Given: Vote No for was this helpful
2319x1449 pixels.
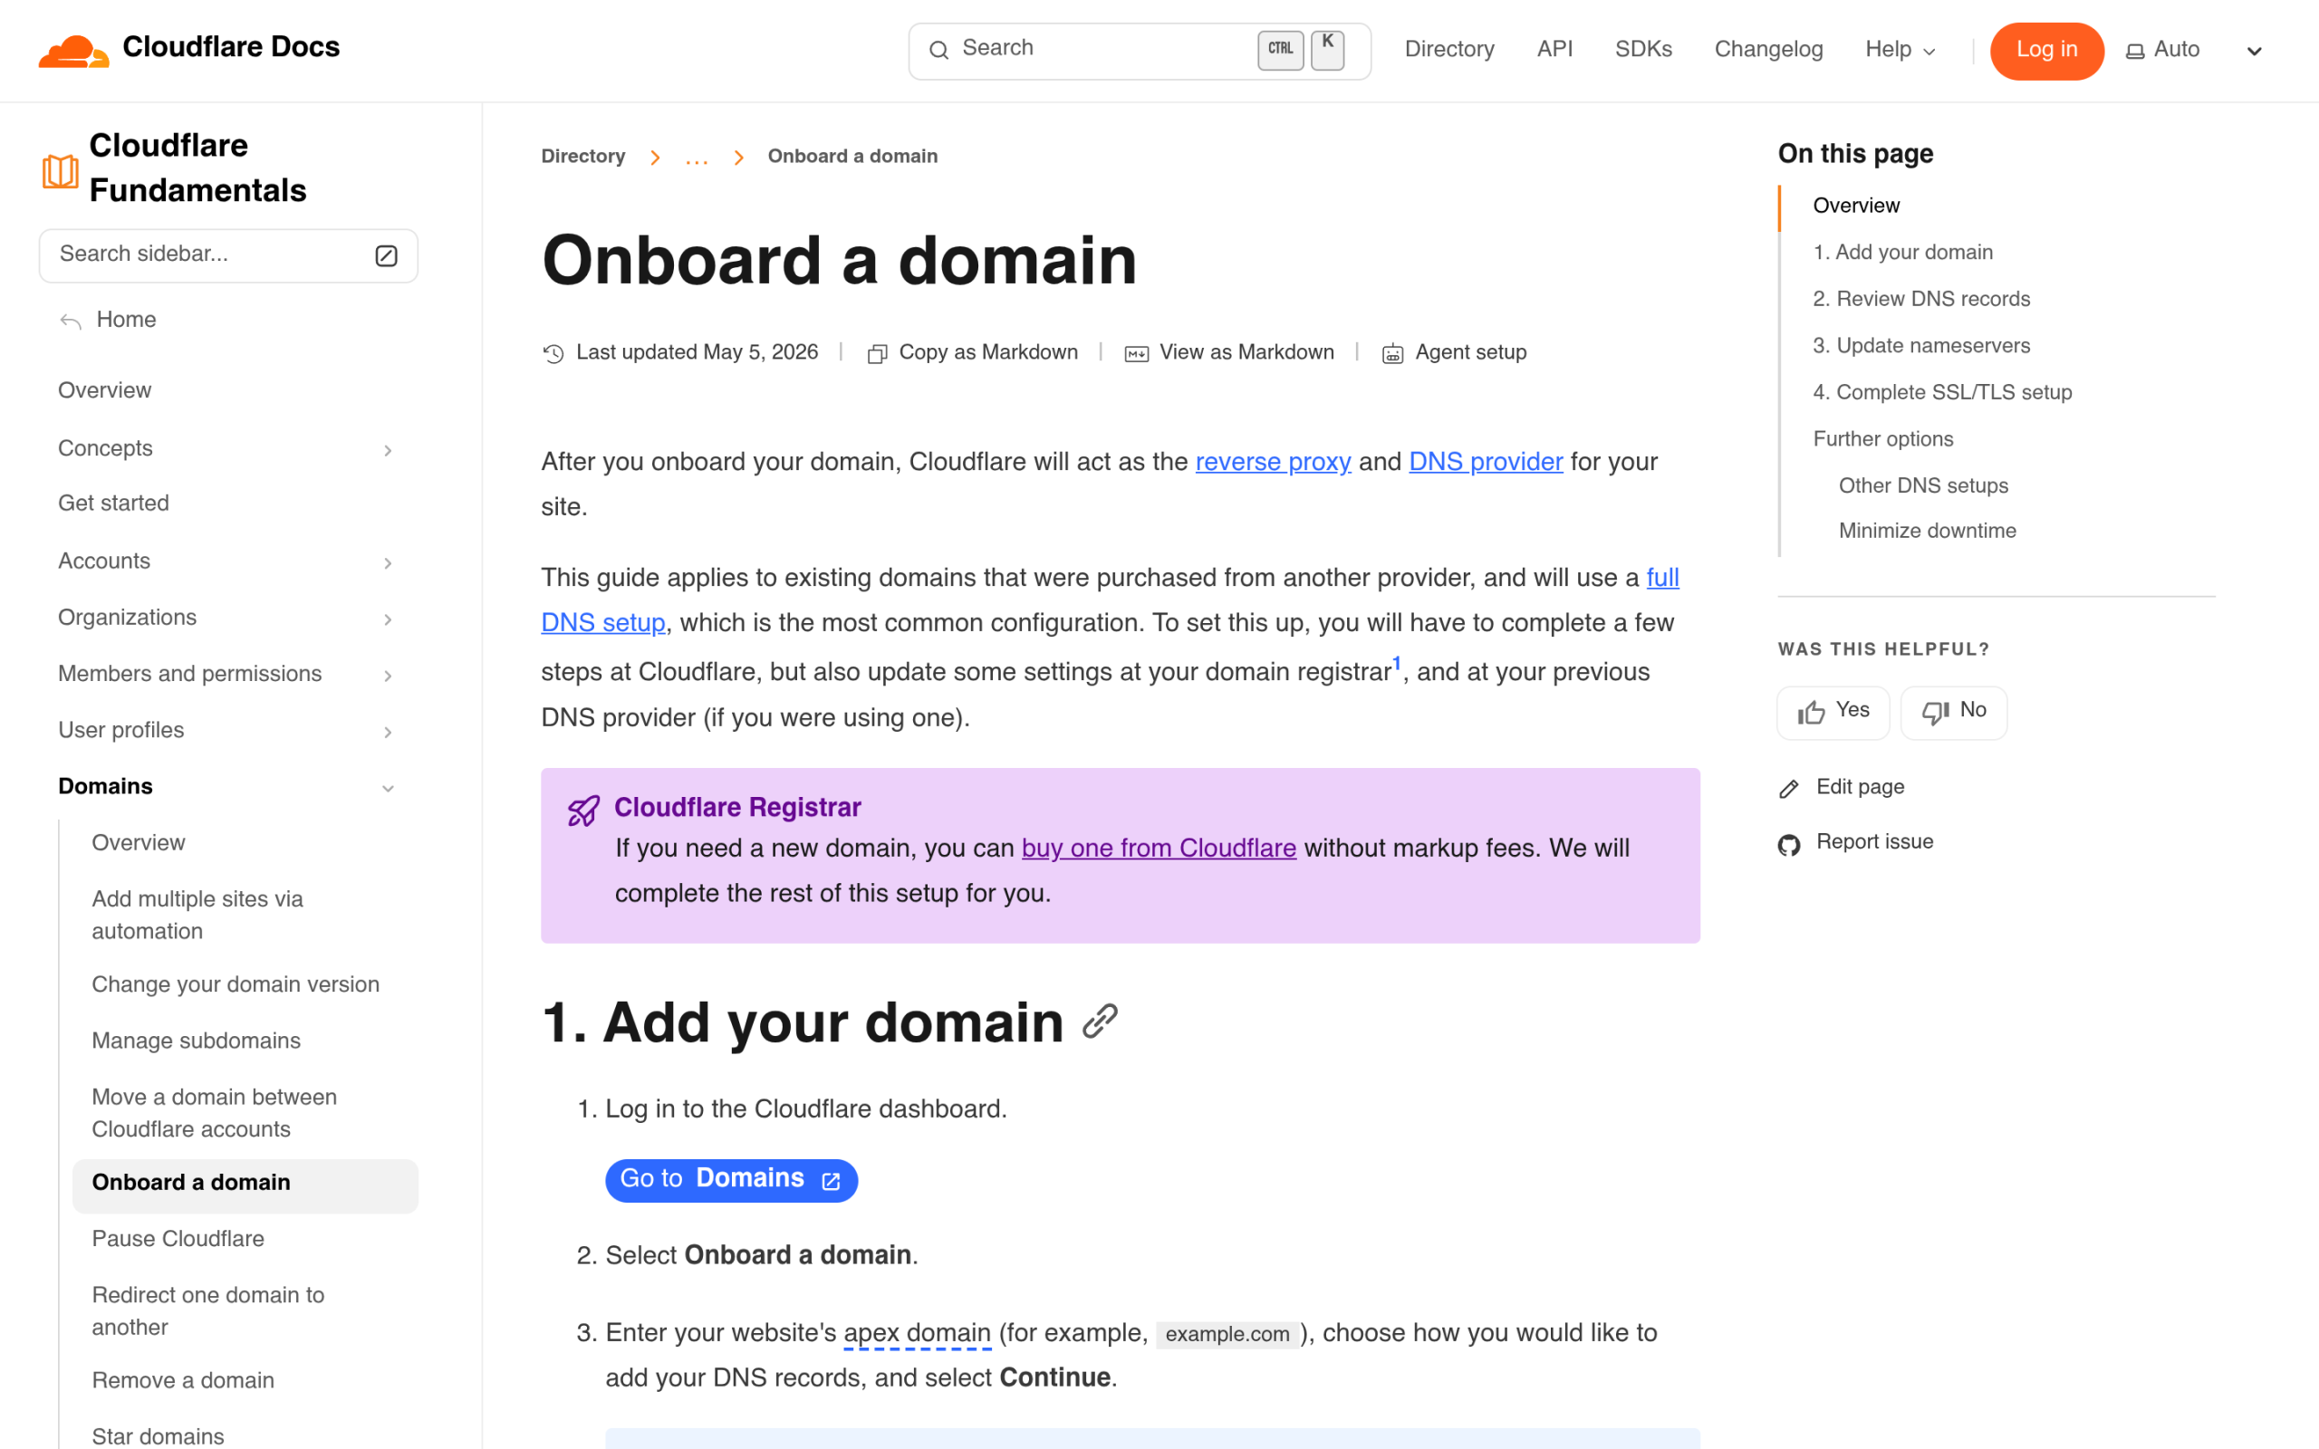Looking at the screenshot, I should (1954, 712).
